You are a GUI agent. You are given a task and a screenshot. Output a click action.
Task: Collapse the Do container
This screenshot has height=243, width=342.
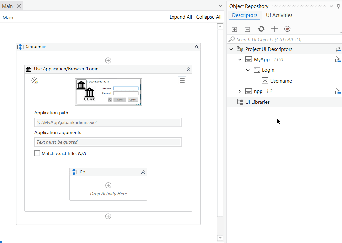pyautogui.click(x=143, y=172)
